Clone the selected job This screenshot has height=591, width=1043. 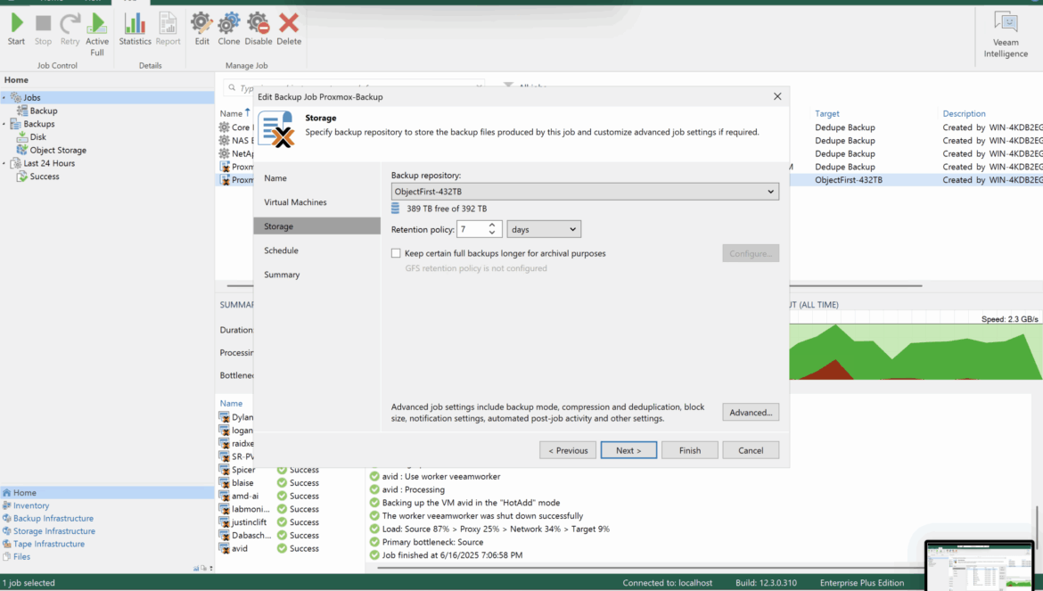click(x=229, y=29)
